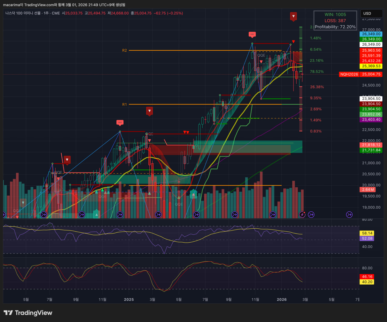Click the red down-arrow badge above February 2025 candles

pyautogui.click(x=149, y=111)
